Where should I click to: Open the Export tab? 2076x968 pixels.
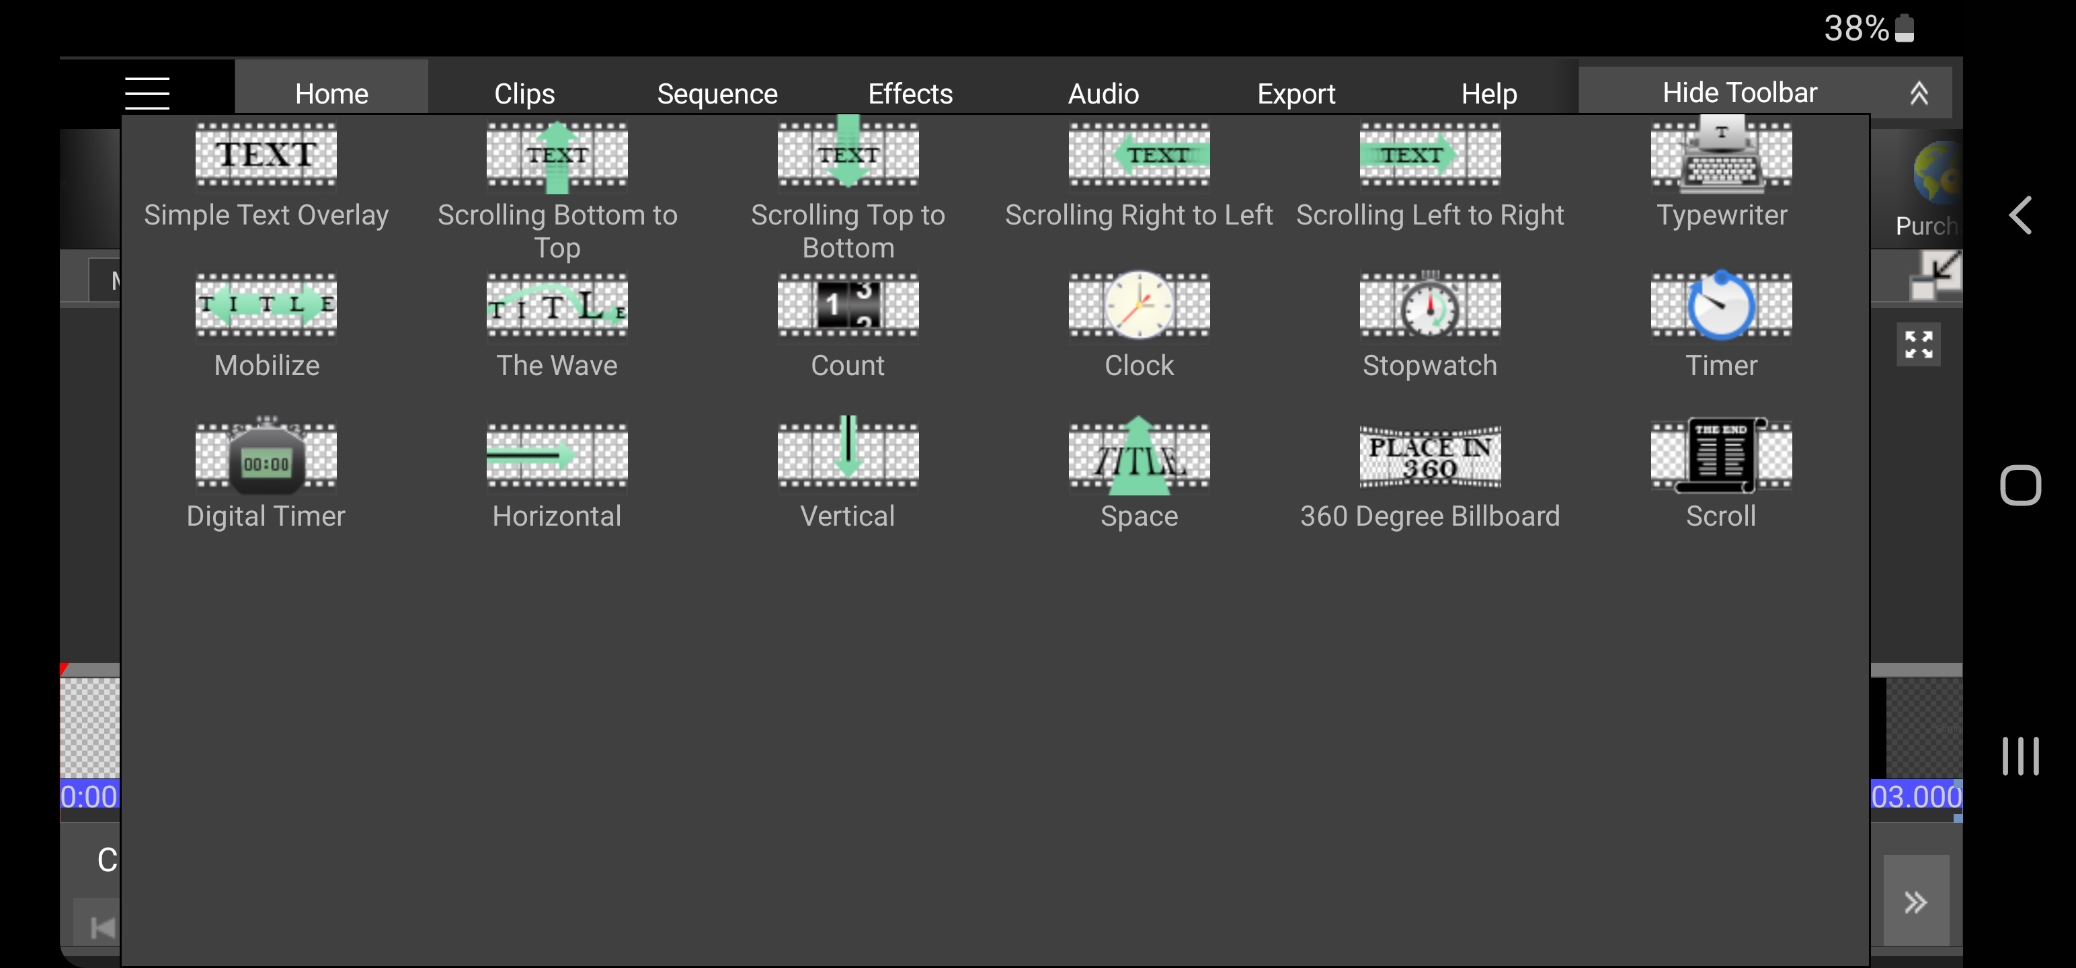click(1296, 93)
